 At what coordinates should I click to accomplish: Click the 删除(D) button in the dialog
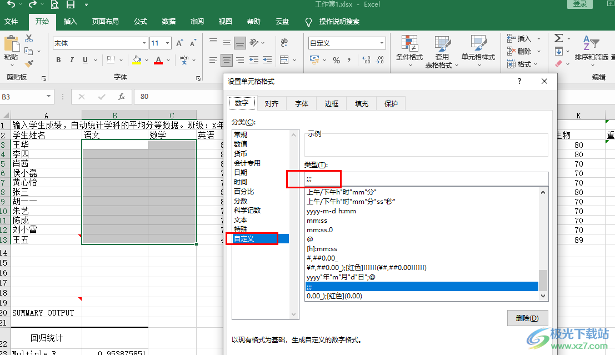point(527,318)
